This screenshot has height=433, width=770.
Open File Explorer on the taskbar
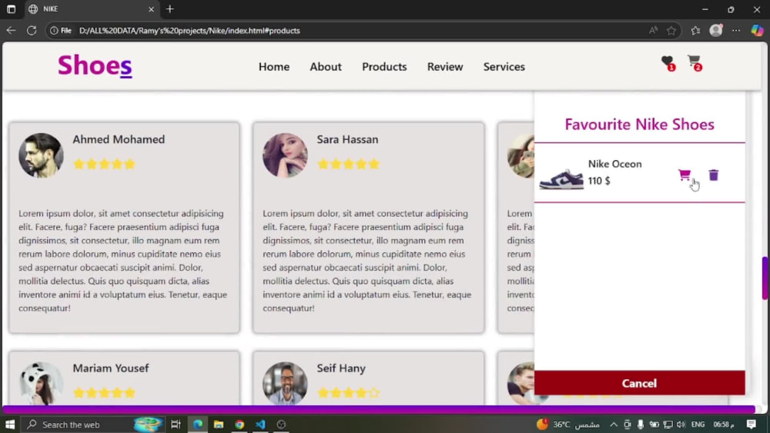[x=219, y=425]
